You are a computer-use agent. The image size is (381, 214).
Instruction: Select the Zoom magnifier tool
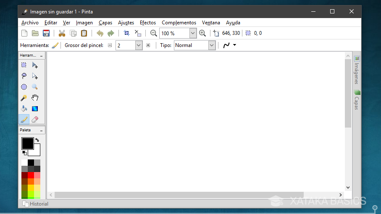[x=35, y=87]
